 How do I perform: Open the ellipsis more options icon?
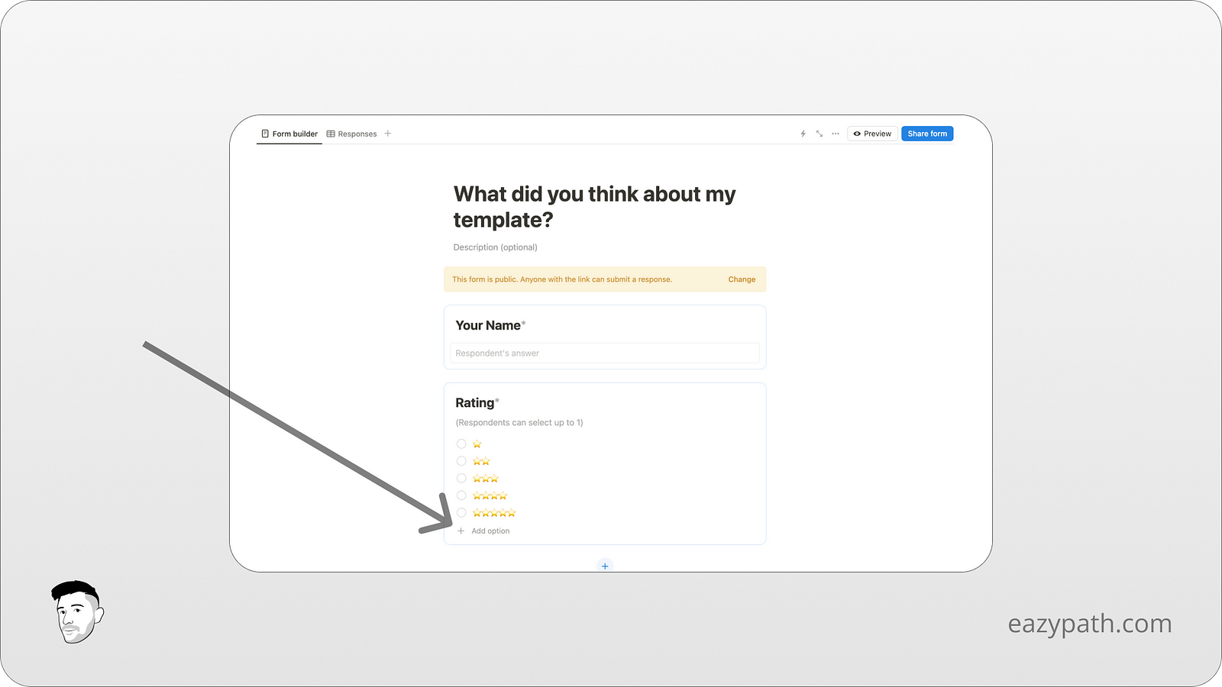point(835,134)
